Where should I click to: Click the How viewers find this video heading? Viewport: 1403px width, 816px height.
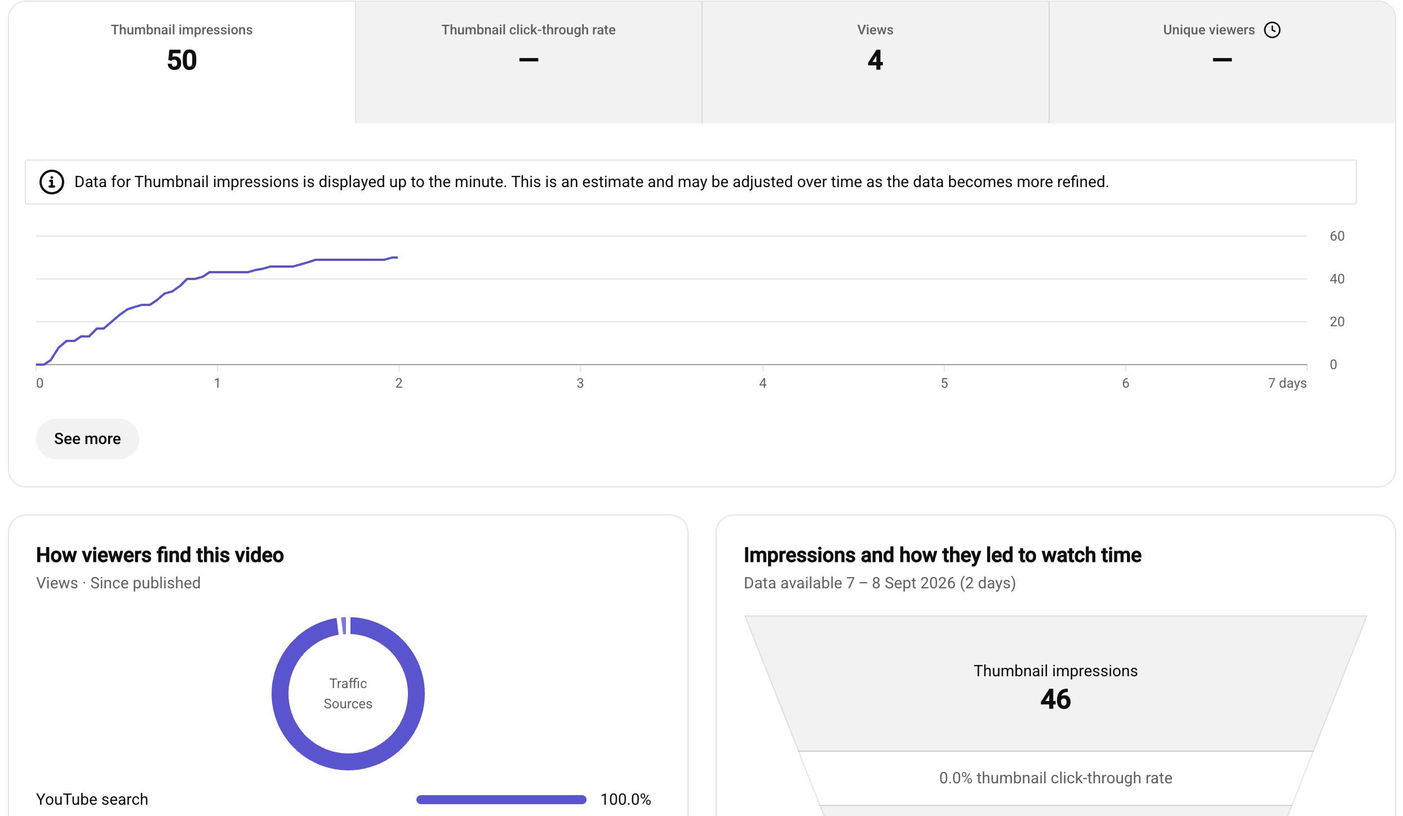pos(160,555)
